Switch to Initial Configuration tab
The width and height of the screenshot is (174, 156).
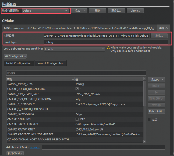(x=19, y=63)
